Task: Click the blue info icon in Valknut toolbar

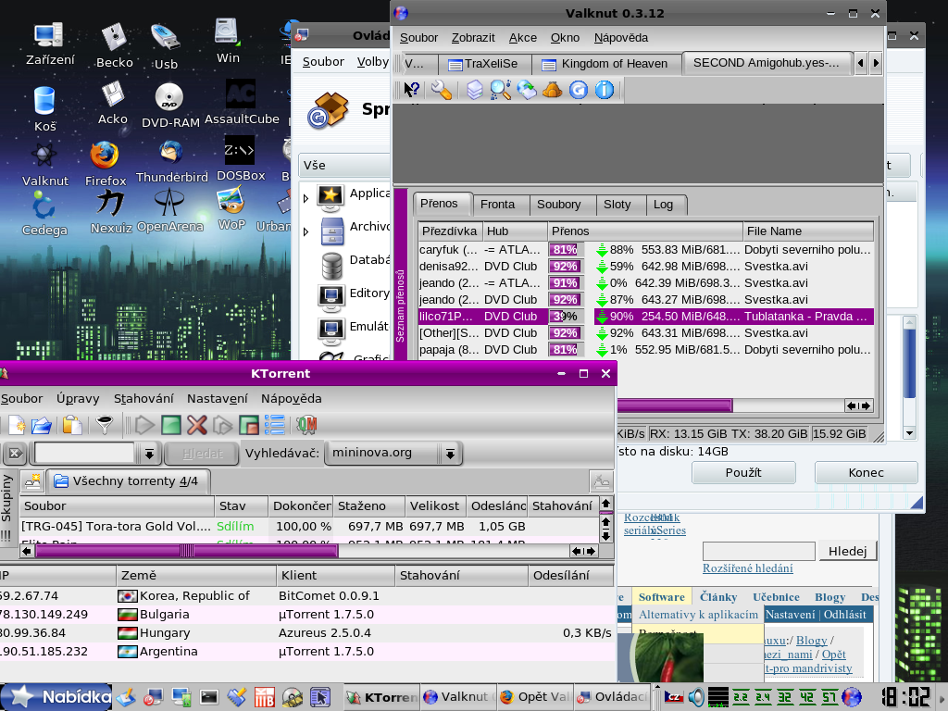Action: coord(604,90)
